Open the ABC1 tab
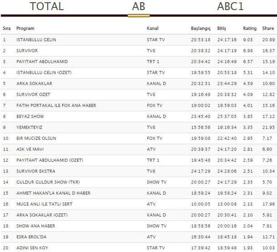277x252 pixels. click(230, 6)
